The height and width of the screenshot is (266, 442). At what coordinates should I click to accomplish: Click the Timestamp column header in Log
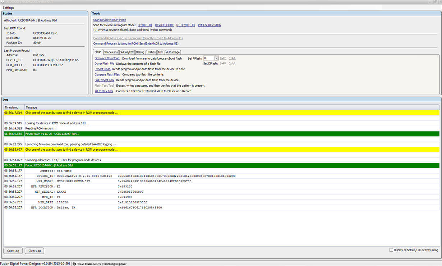coord(14,107)
